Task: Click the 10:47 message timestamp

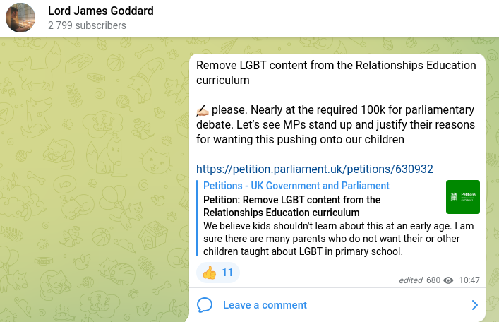Action: point(469,280)
